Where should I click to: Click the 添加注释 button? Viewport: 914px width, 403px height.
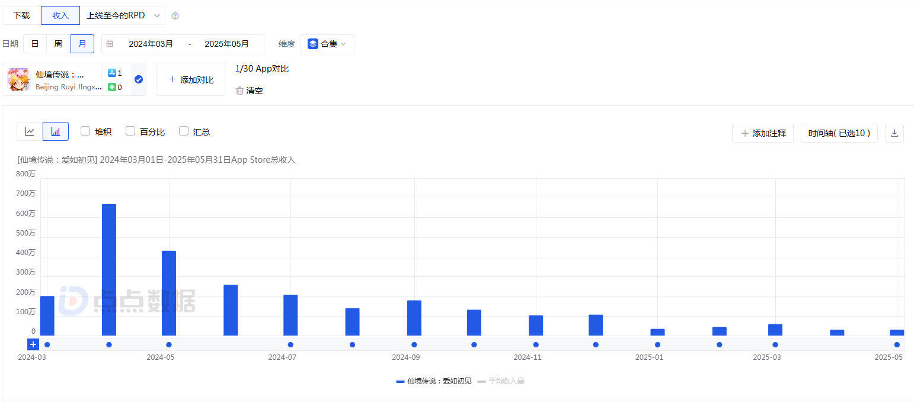(763, 133)
